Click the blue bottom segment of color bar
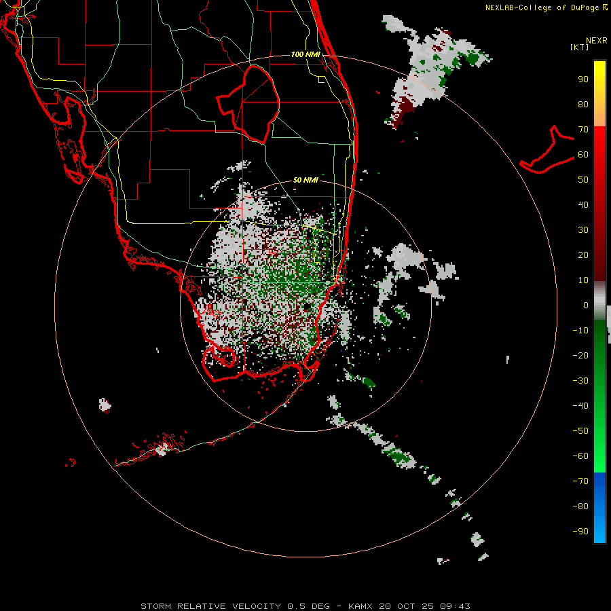Viewport: 611px width, 611px height. [599, 507]
